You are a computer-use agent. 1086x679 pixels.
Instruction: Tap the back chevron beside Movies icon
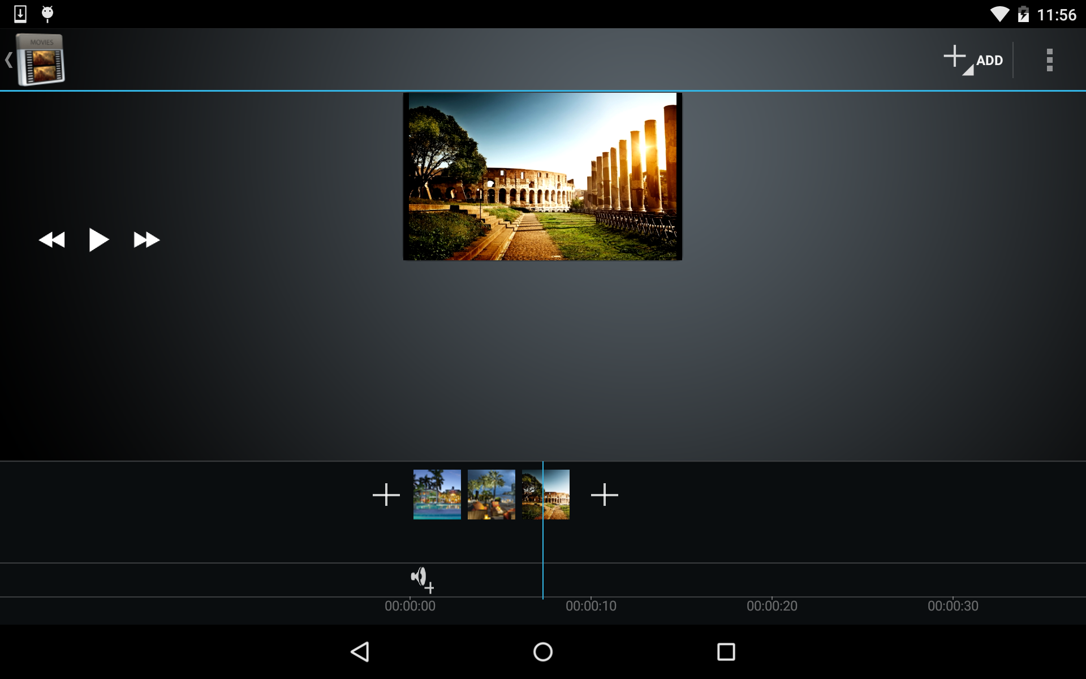[x=8, y=60]
